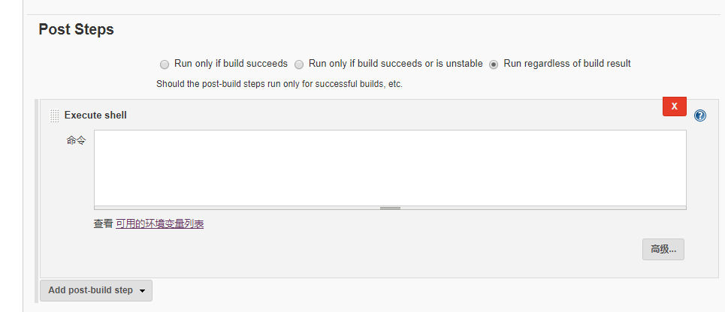
Task: Select 'Run regardless of build result' radio button
Action: (x=494, y=64)
